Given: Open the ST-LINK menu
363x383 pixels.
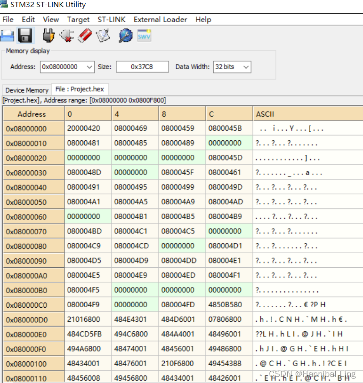Looking at the screenshot, I should click(112, 20).
